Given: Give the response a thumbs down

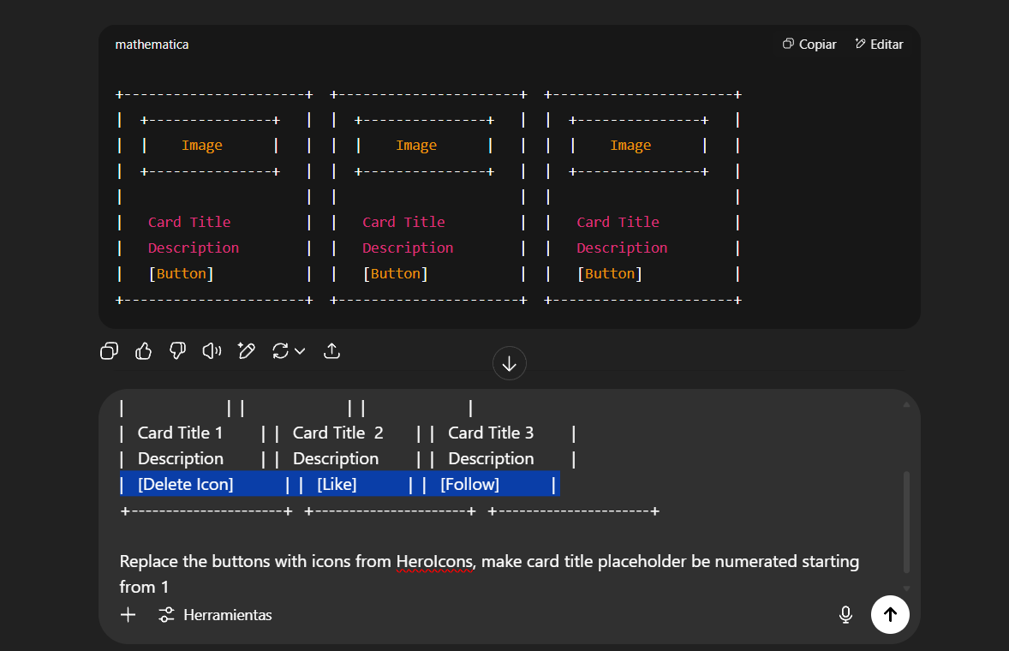Looking at the screenshot, I should [x=177, y=351].
